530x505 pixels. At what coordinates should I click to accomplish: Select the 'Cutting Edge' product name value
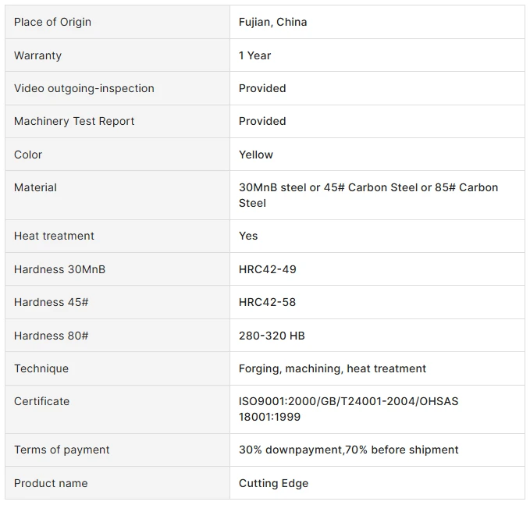tap(273, 483)
